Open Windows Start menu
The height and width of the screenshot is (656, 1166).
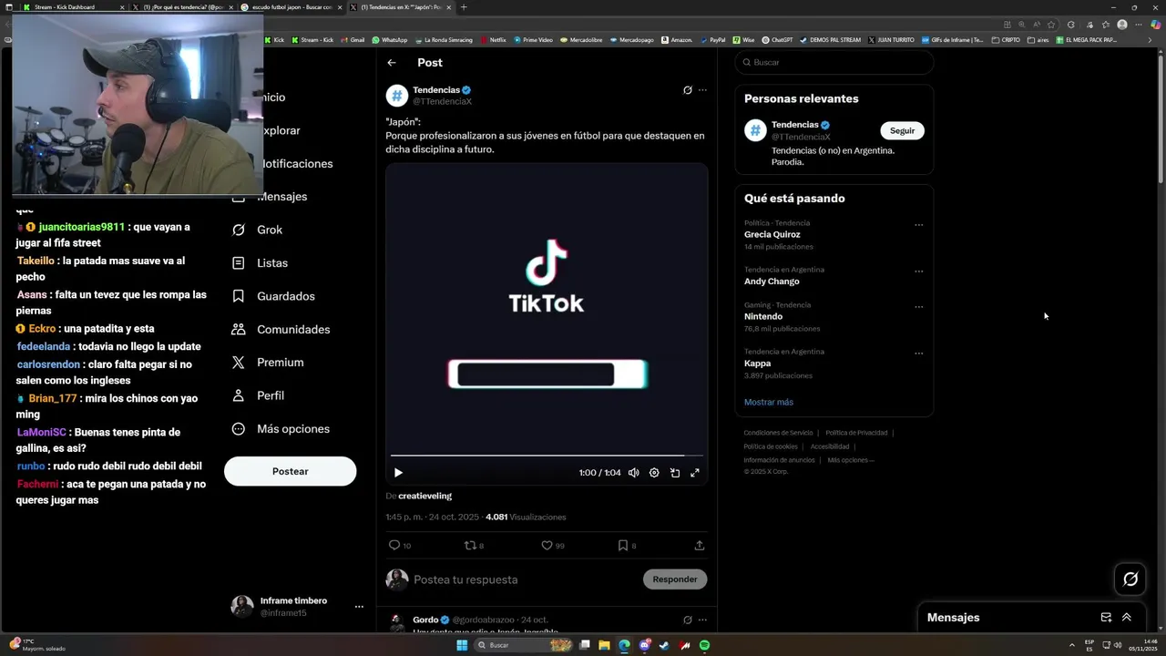(462, 645)
